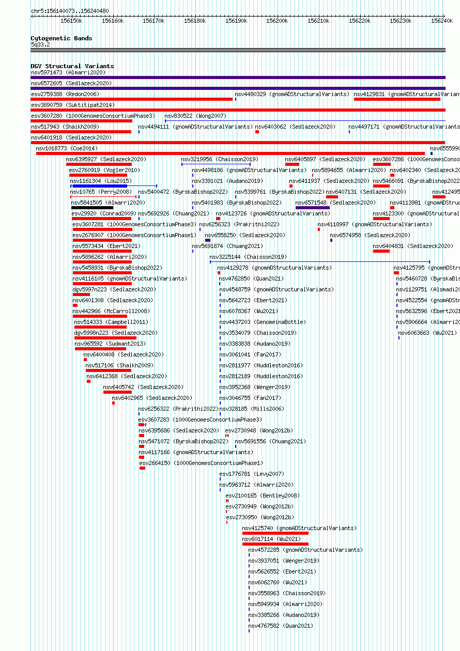
Task: Open variant nsv6574958 (Sedlazeck2020)
Action: [x=371, y=235]
